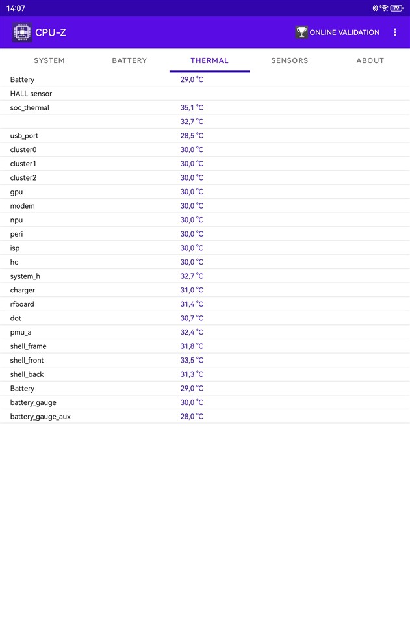Open the About tab

[370, 60]
